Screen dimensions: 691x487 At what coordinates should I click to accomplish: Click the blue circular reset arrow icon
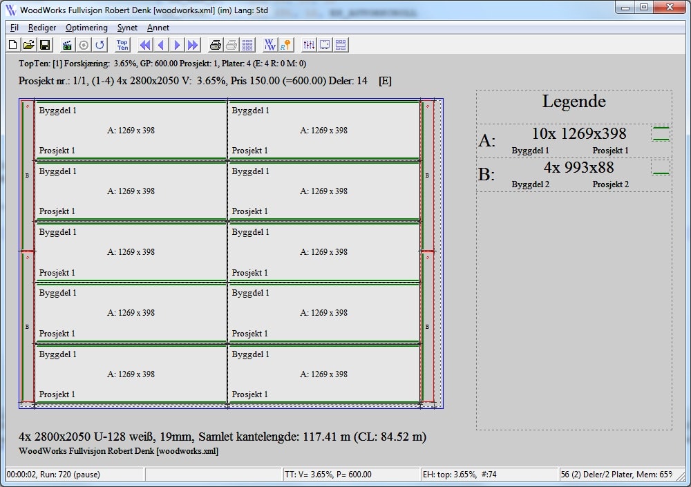point(100,44)
